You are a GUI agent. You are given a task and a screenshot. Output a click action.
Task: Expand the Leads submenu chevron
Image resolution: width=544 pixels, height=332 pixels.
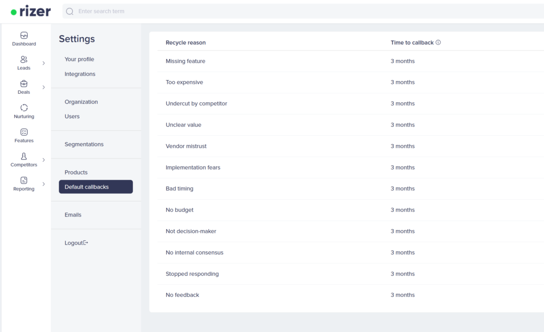pyautogui.click(x=44, y=63)
